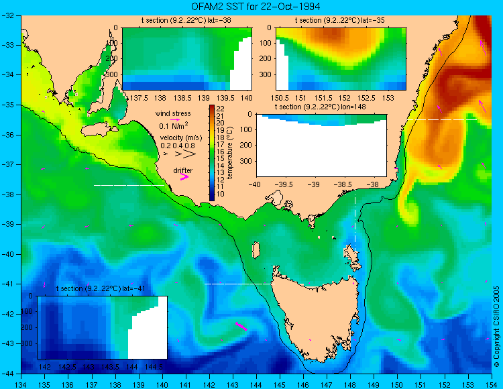This screenshot has height=389, width=503.
Task: Click the color bar tick label '10'
Action: (x=221, y=194)
